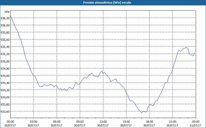Image resolution: width=206 pixels, height=128 pixels.
Task: Click the 30/07/17 date under 06:00
Action: coord(56,125)
